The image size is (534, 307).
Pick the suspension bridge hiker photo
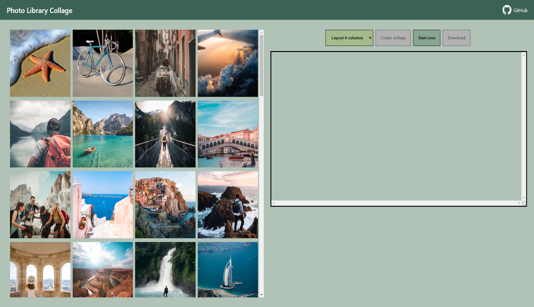tap(165, 134)
